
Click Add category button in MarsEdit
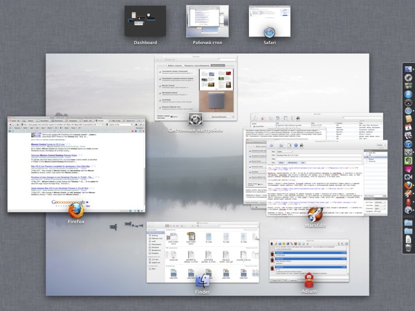[x=385, y=196]
